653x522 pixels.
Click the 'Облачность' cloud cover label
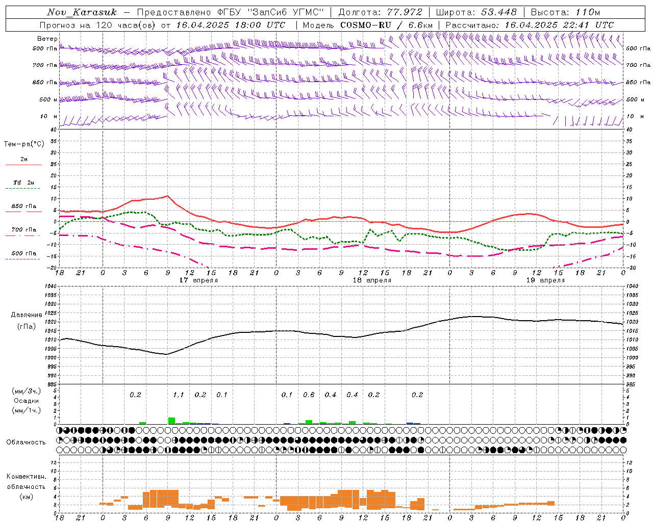[26, 442]
